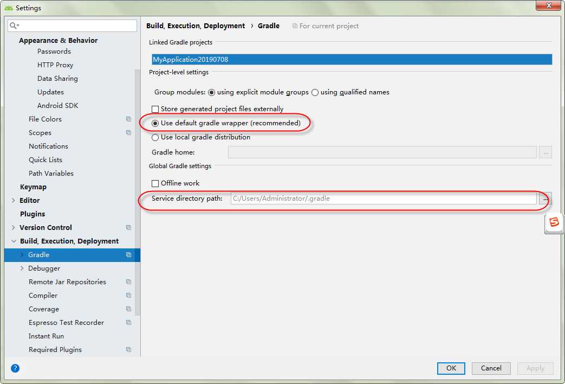The image size is (565, 384).
Task: Click the help question mark icon
Action: click(x=15, y=368)
